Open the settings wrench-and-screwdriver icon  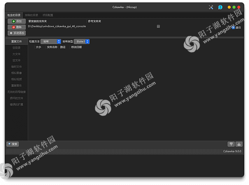pos(211,7)
